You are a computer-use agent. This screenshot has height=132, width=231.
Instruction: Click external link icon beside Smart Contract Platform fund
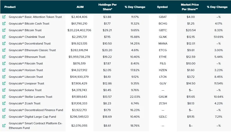click(4, 126)
